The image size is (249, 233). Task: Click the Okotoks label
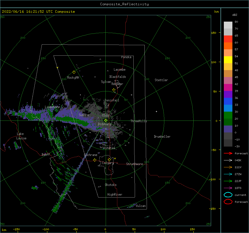[x=111, y=185]
